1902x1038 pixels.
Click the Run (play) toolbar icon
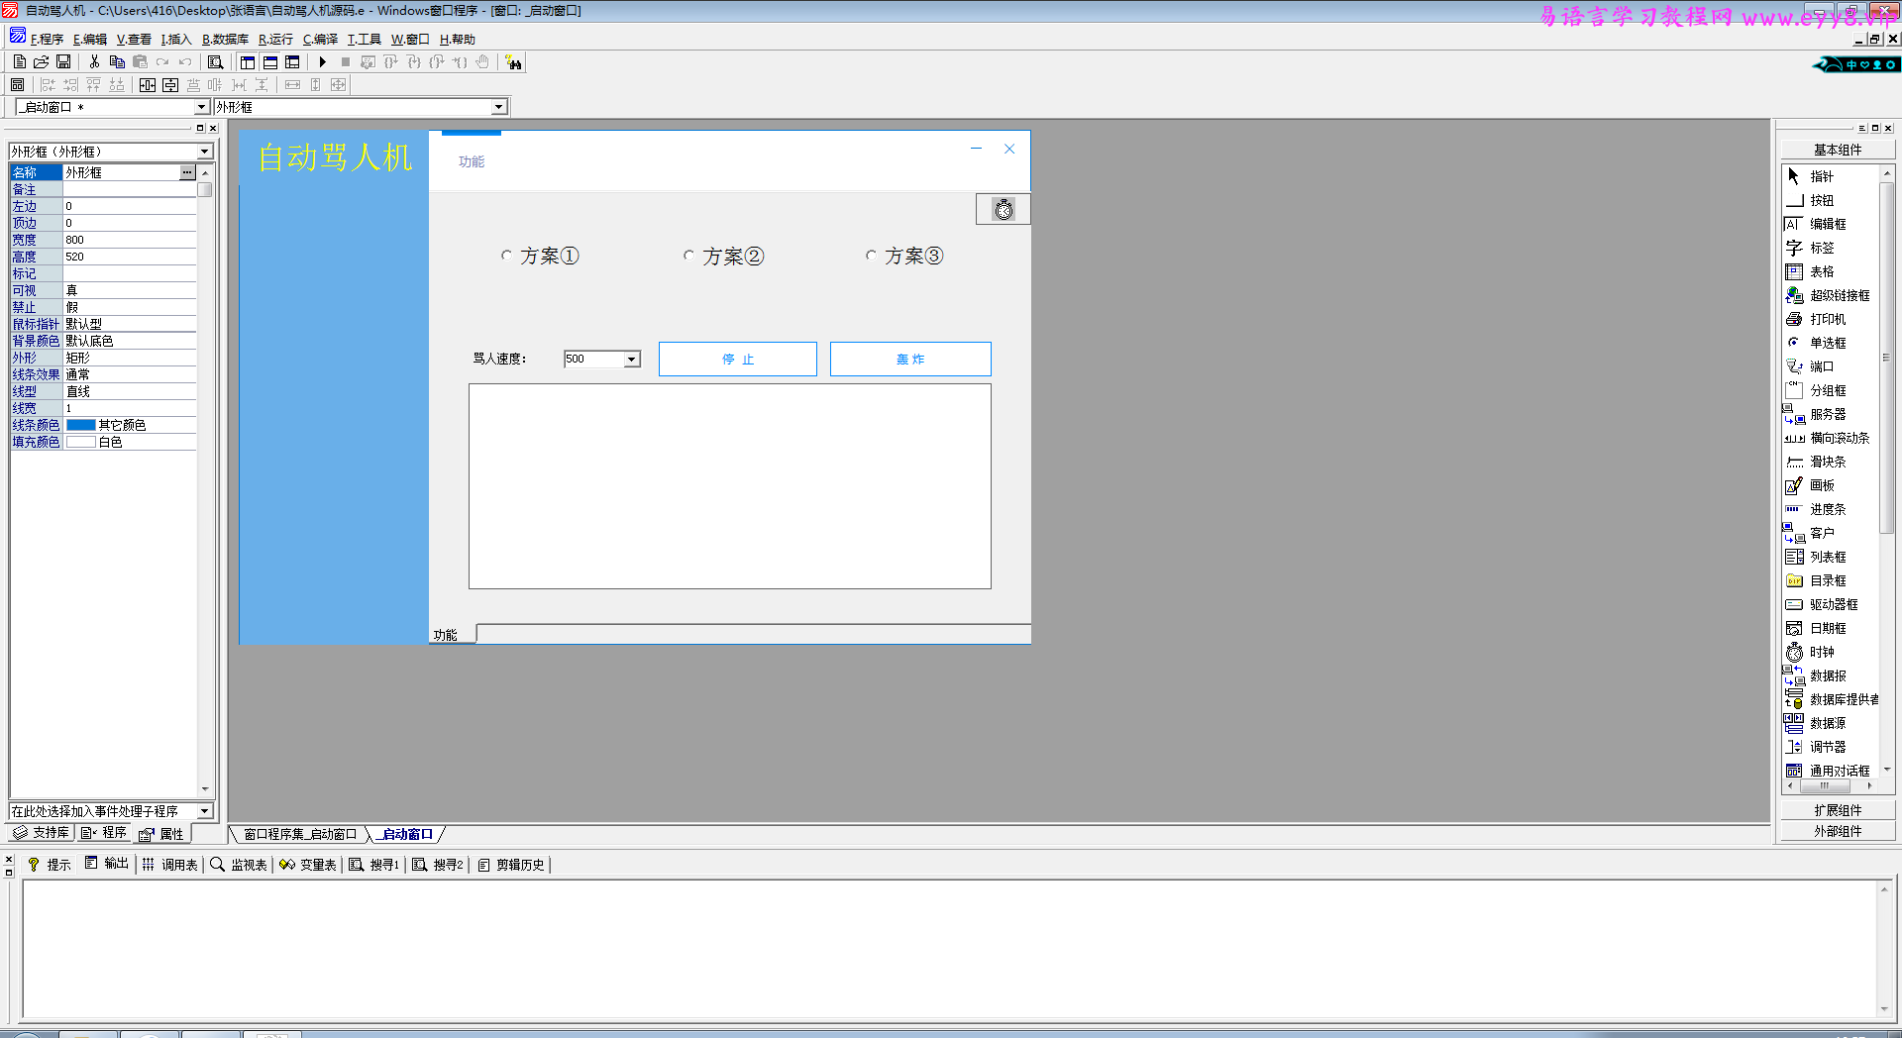click(322, 62)
